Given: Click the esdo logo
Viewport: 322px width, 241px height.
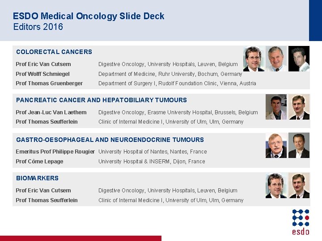Looking at the screenshot, I should [301, 222].
